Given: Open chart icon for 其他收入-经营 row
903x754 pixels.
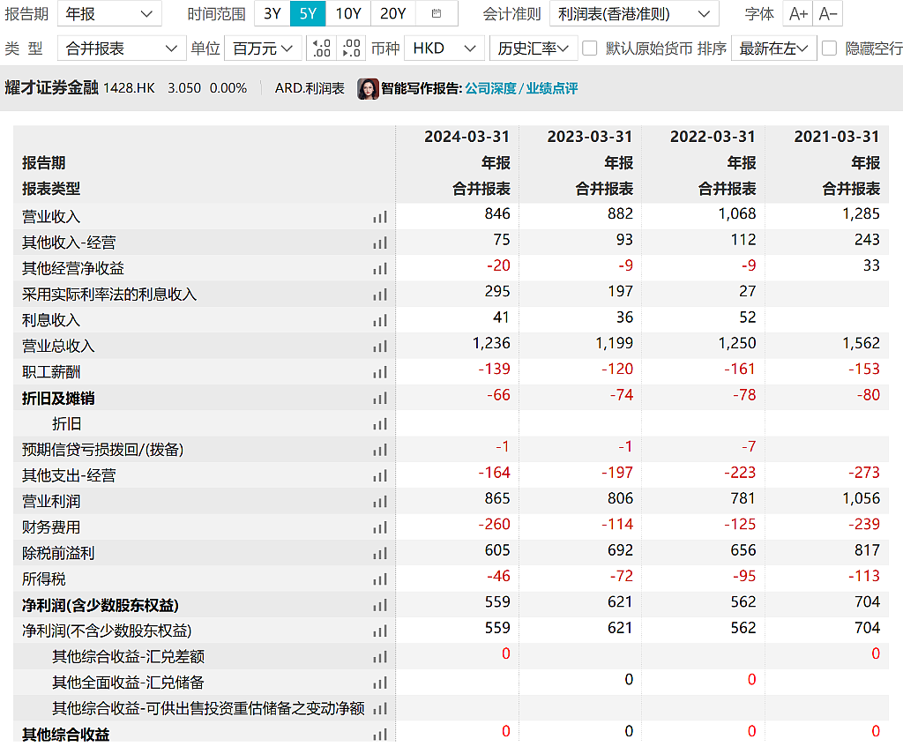Looking at the screenshot, I should click(379, 243).
